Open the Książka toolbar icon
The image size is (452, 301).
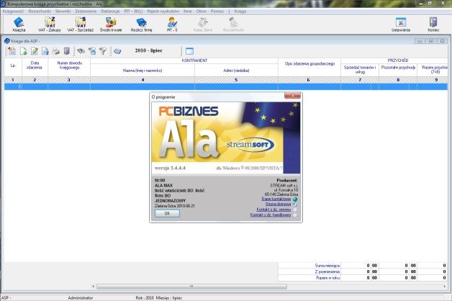[x=19, y=24]
